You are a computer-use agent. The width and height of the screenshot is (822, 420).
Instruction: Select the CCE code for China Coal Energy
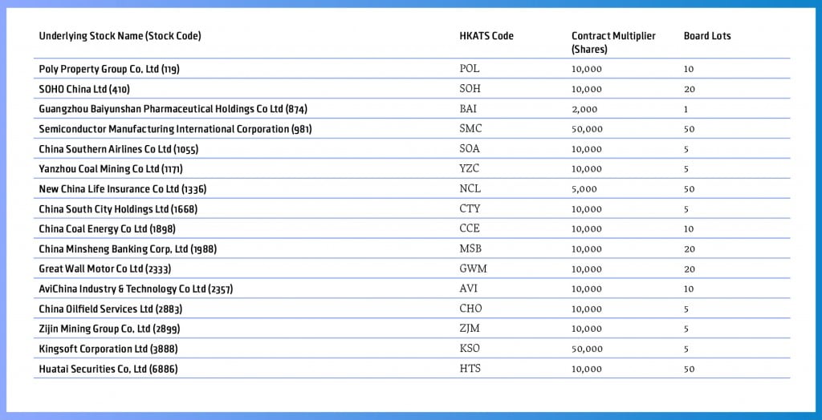pos(470,229)
